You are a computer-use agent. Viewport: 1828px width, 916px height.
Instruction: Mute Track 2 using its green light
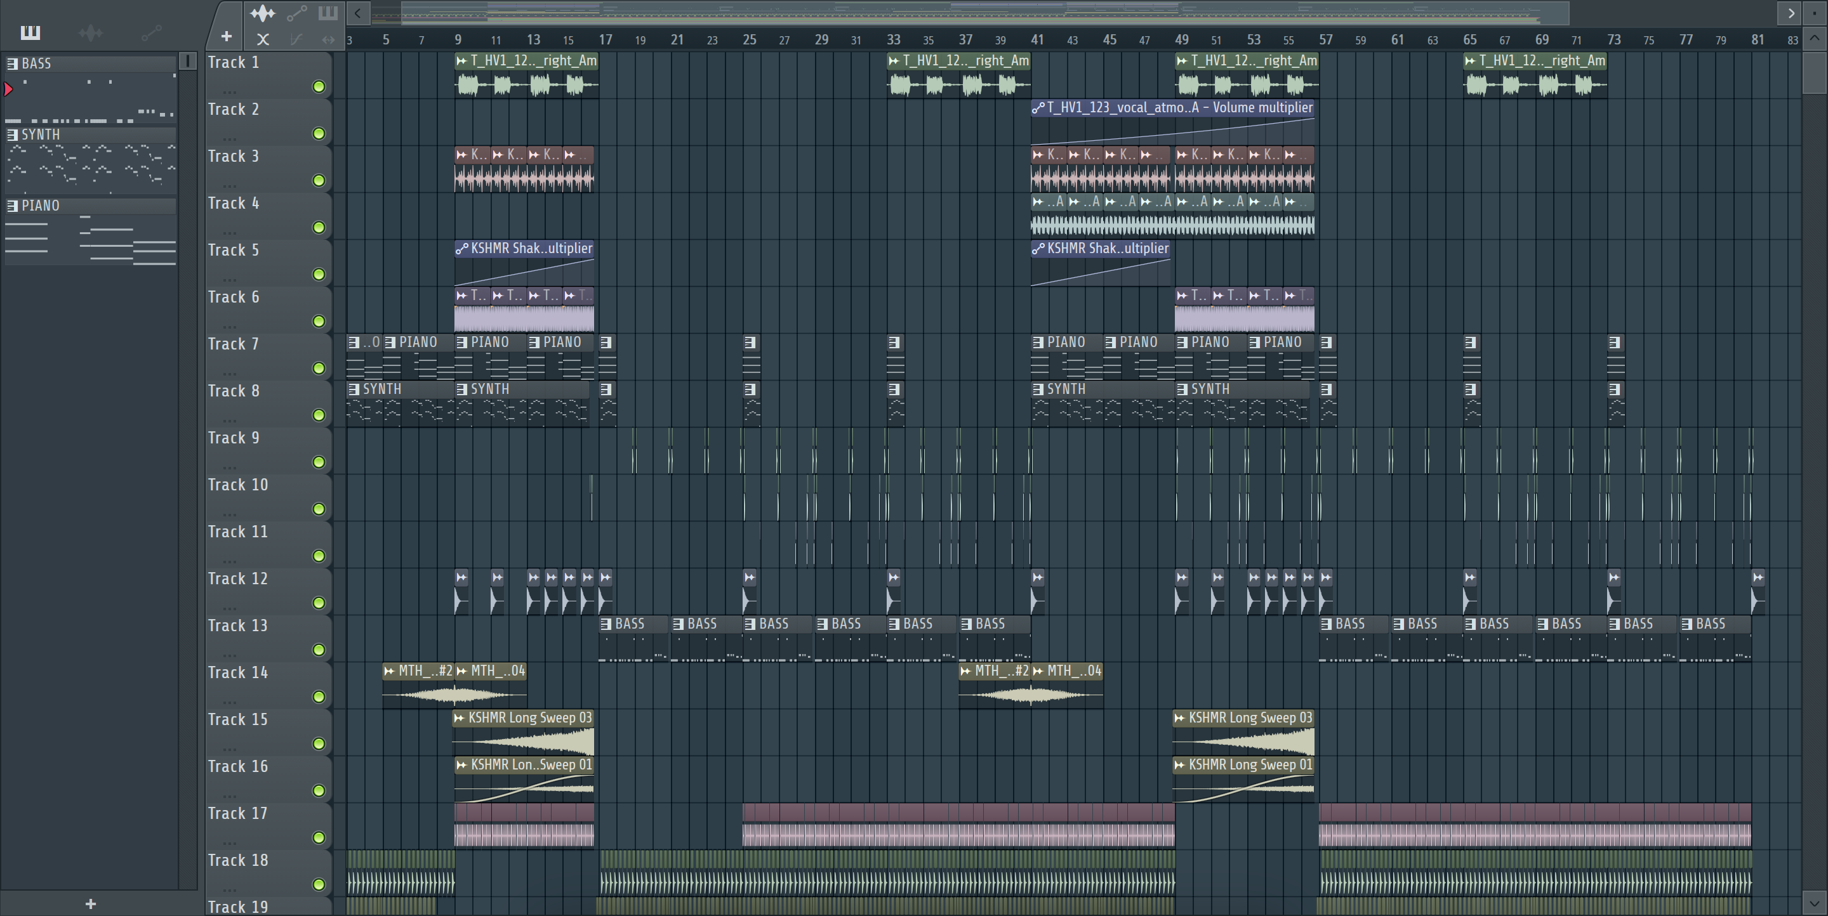319,133
